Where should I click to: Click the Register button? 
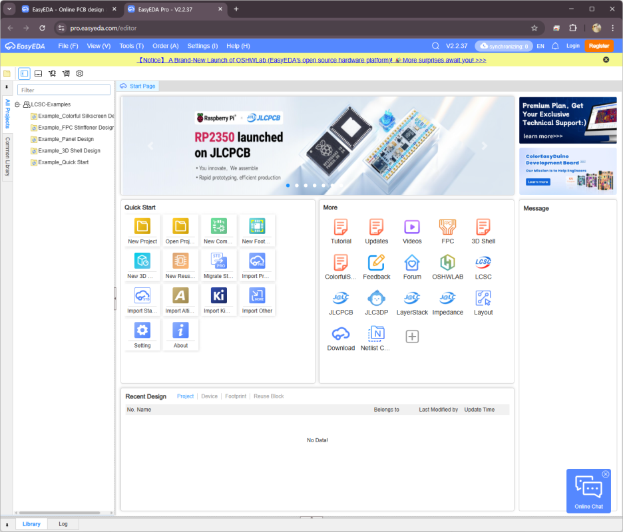(599, 46)
